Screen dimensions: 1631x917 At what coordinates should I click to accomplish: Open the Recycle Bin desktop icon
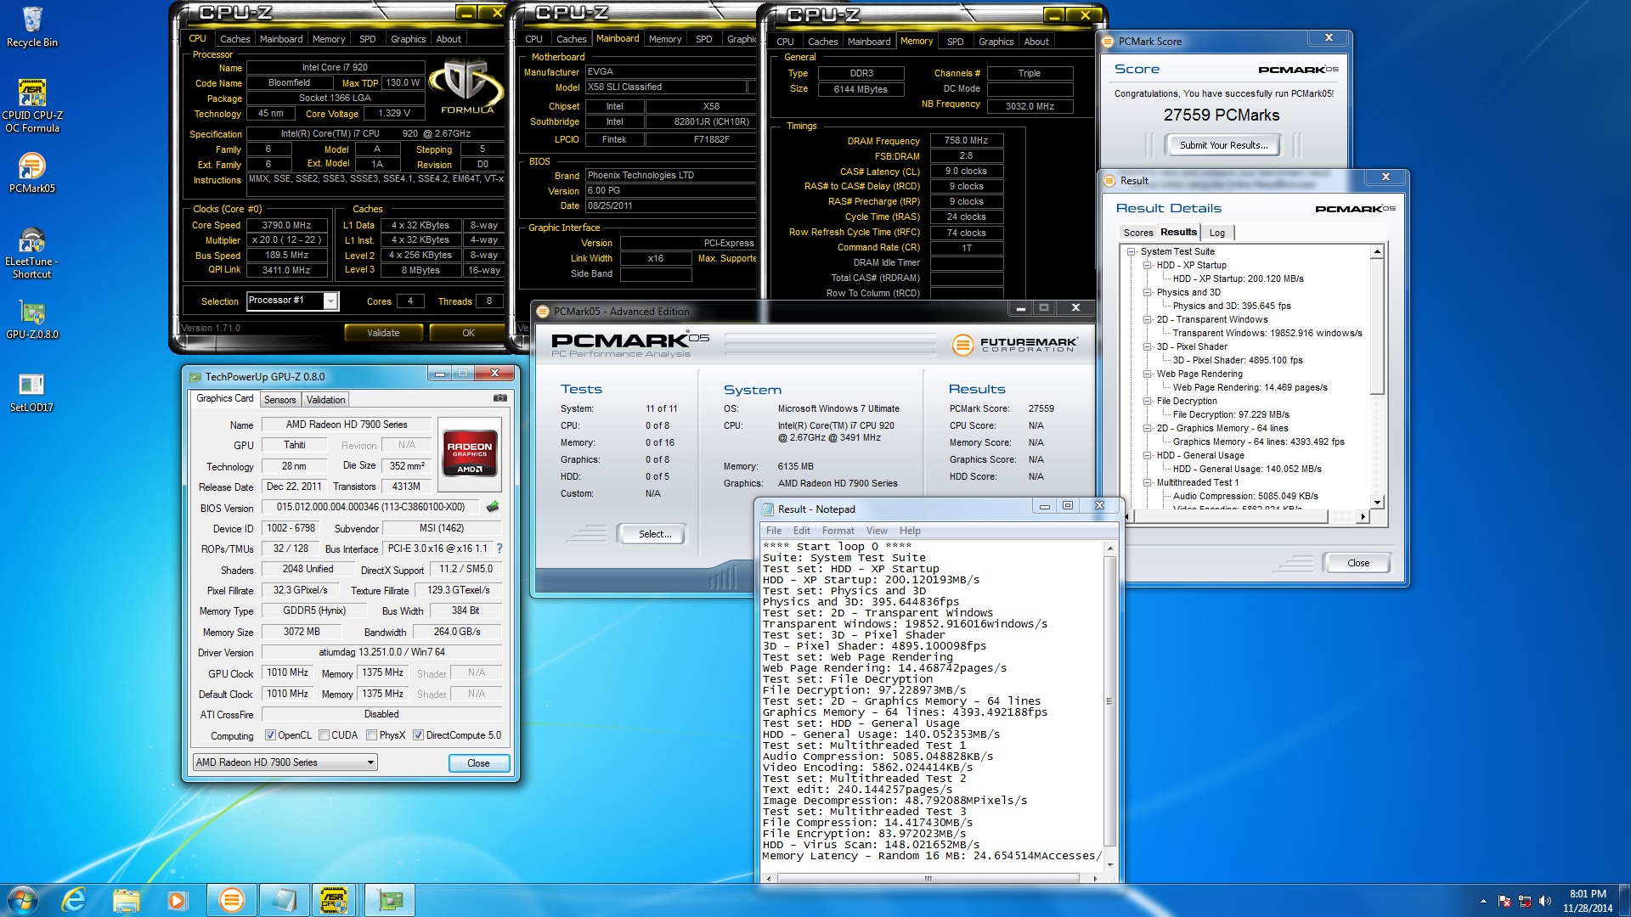(x=32, y=27)
